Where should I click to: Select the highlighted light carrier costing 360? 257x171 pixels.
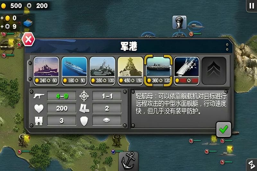(158, 71)
